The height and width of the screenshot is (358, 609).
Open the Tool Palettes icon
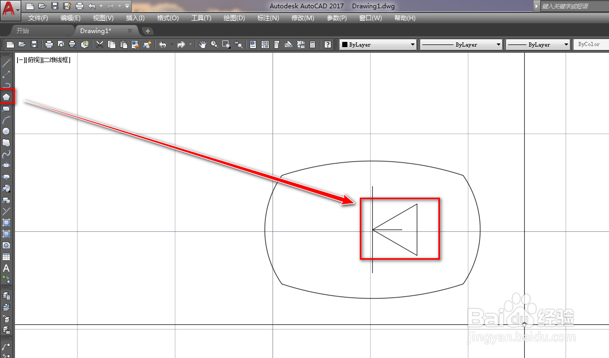pyautogui.click(x=277, y=44)
